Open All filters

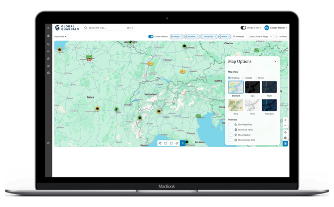[281, 36]
